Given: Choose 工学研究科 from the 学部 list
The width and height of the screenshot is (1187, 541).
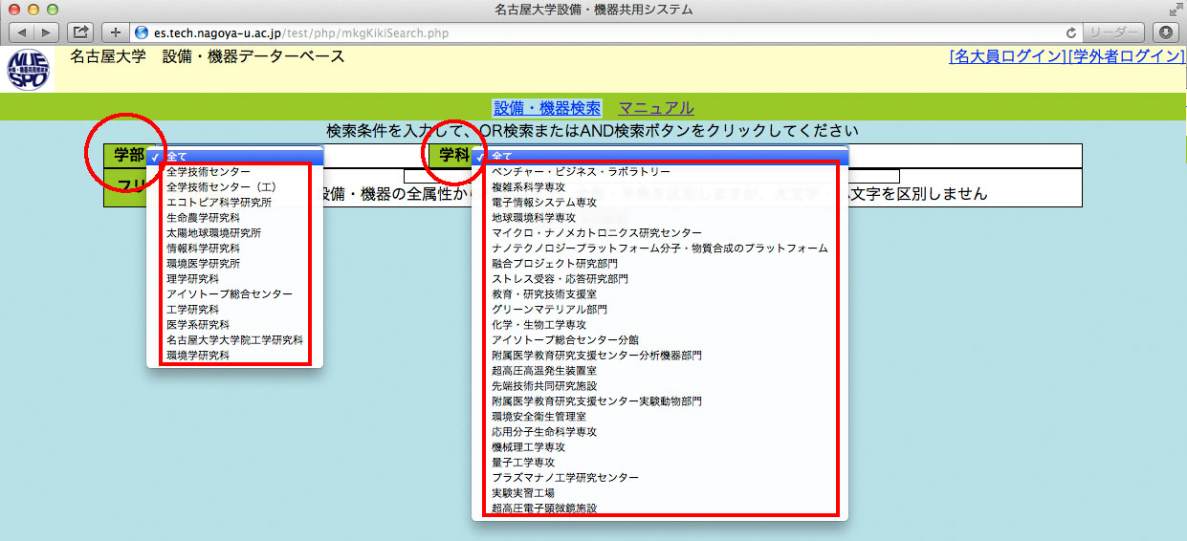Looking at the screenshot, I should click(x=192, y=310).
